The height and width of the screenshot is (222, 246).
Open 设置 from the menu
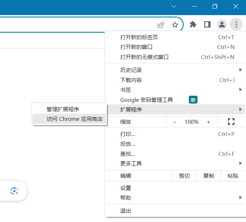175,188
